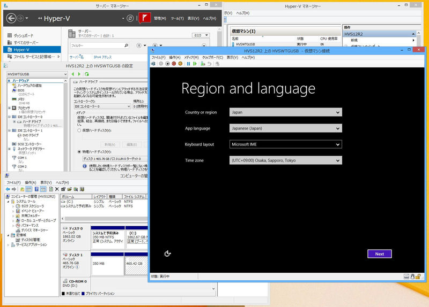429x307 pixels.
Task: Click Open folder icon in Computer Management toolbar
Action: (70, 189)
